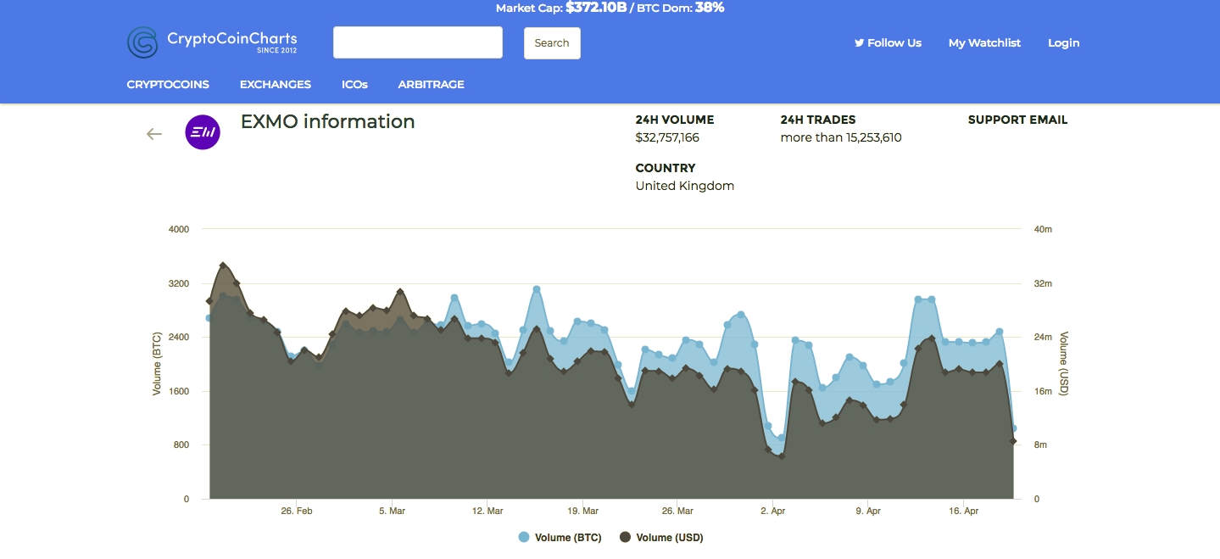This screenshot has height=559, width=1220.
Task: Click the back arrow beside EXMO logo
Action: (x=153, y=134)
